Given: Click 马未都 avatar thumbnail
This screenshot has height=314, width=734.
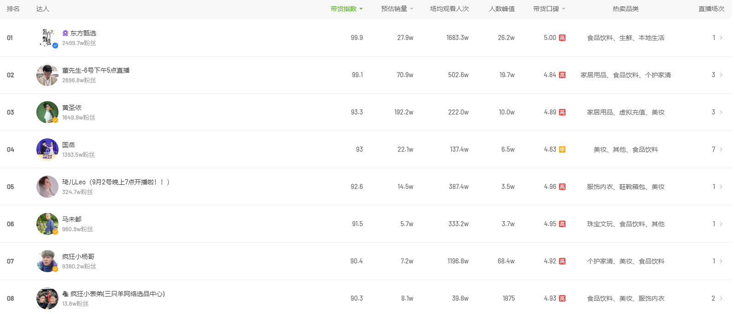Looking at the screenshot, I should pyautogui.click(x=47, y=224).
